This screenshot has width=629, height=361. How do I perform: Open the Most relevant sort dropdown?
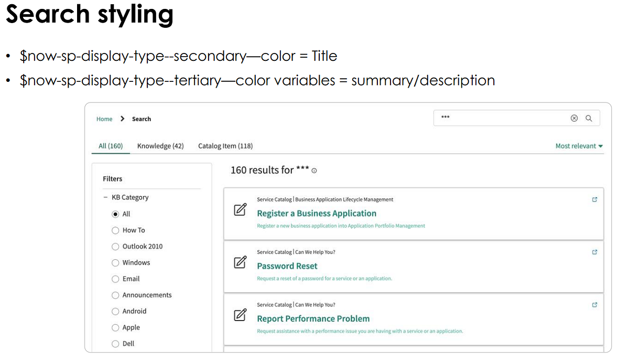(x=579, y=146)
